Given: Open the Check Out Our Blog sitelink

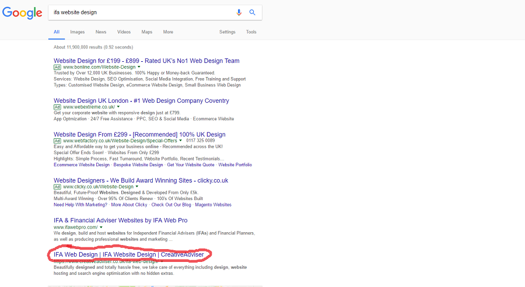Looking at the screenshot, I should [x=171, y=205].
